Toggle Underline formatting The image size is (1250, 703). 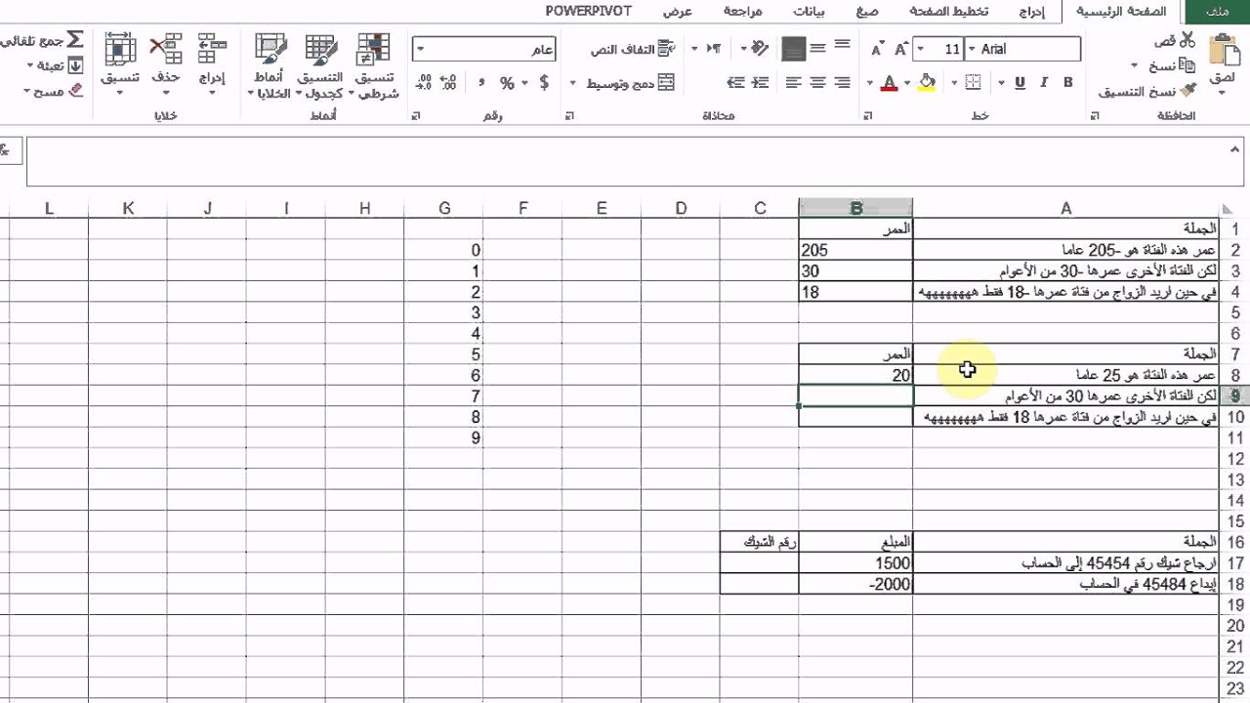pos(1021,83)
